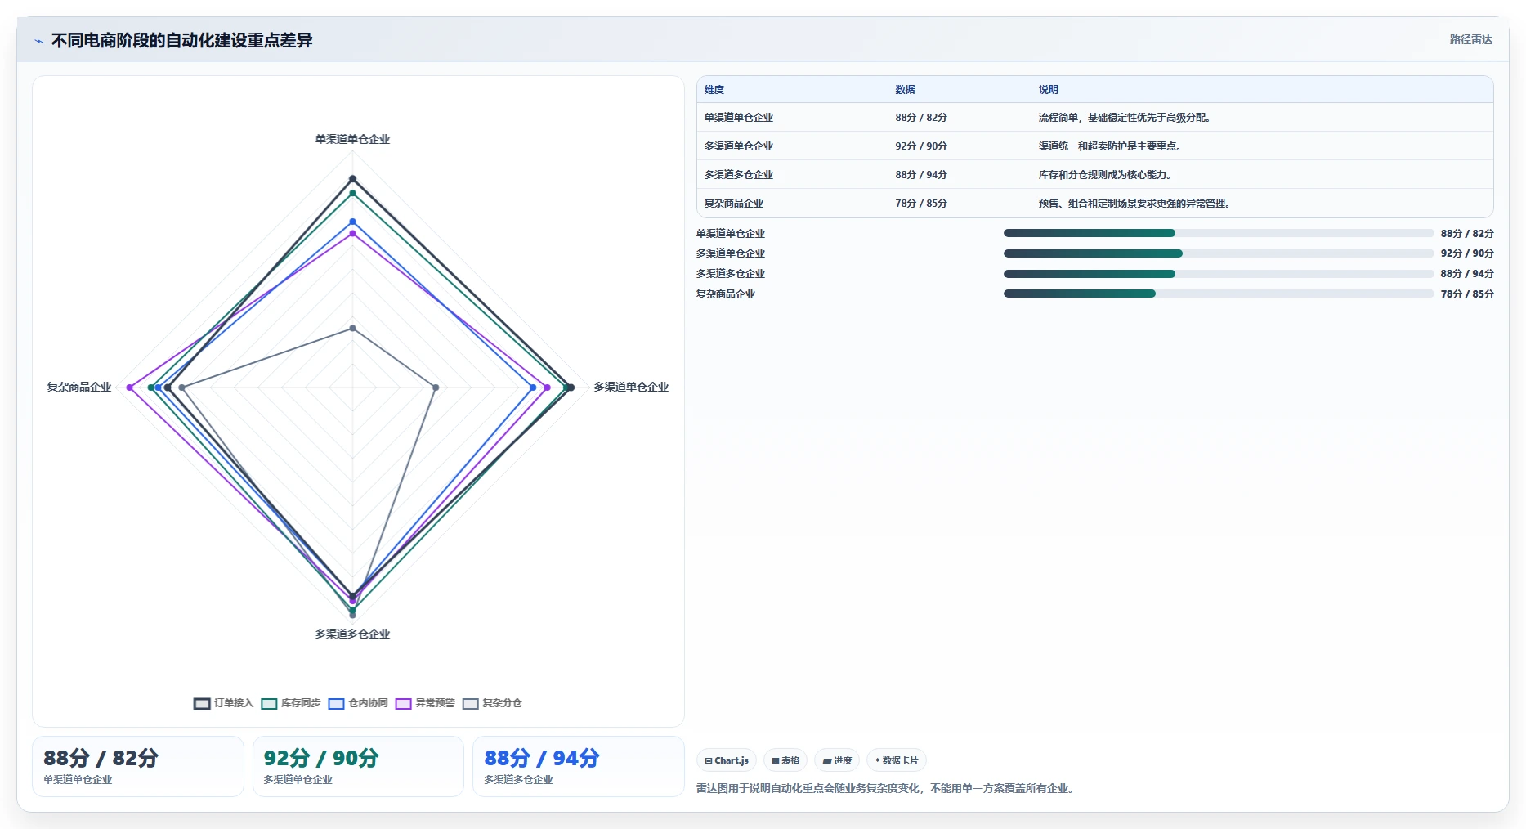Select the 复杂商品企业 cell in the table
Screen dimensions: 1526x829
tap(734, 204)
